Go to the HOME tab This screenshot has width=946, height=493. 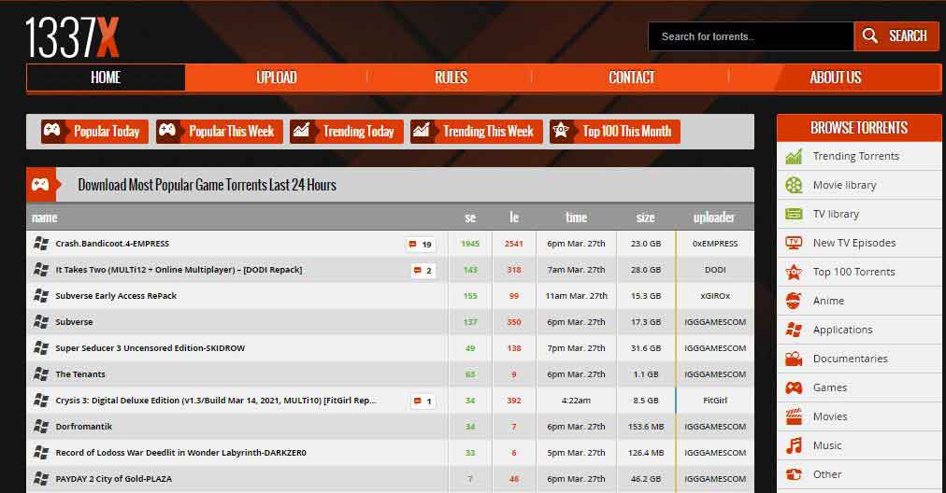(x=106, y=77)
